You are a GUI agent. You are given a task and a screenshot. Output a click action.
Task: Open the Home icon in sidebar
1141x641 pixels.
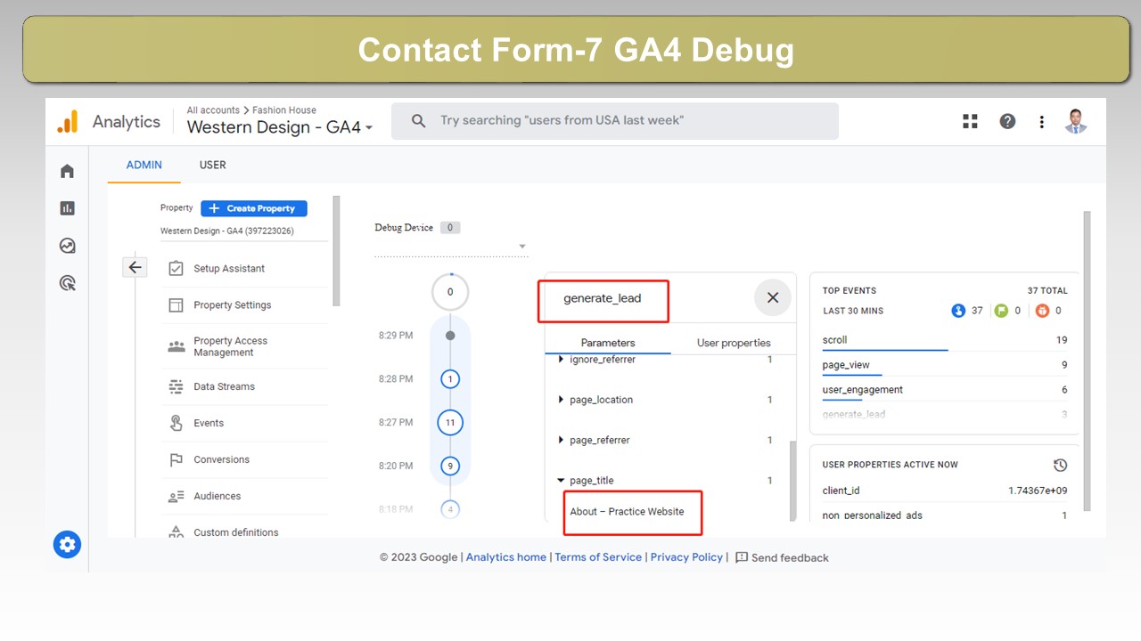[68, 171]
